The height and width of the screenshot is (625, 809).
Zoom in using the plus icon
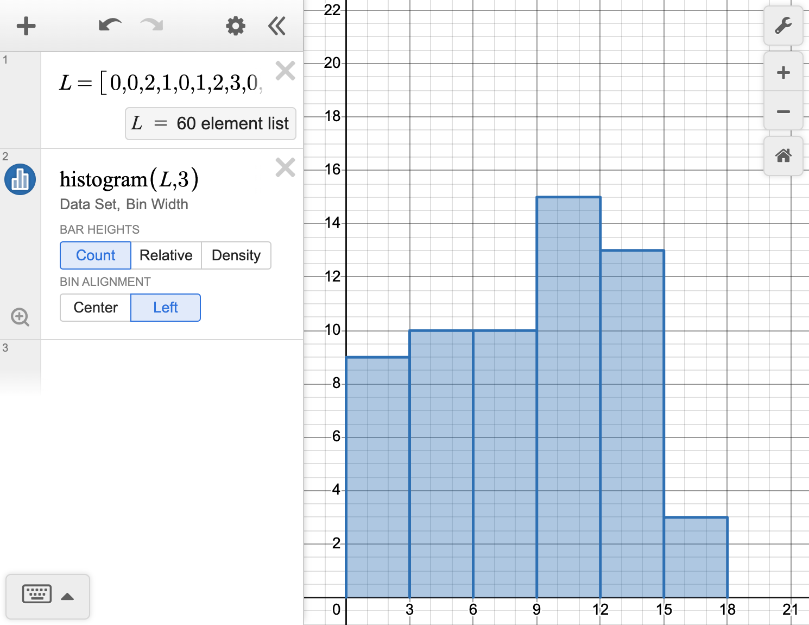783,72
